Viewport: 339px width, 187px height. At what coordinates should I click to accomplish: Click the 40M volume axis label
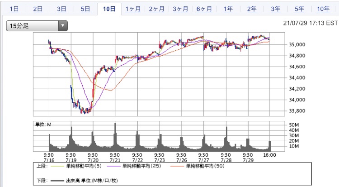294,130
